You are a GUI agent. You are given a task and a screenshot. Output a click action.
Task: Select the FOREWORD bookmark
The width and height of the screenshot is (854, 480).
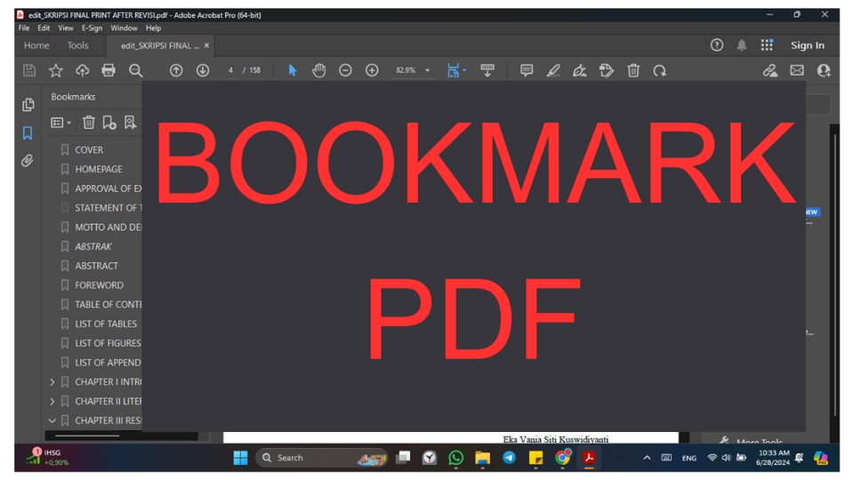pyautogui.click(x=99, y=285)
